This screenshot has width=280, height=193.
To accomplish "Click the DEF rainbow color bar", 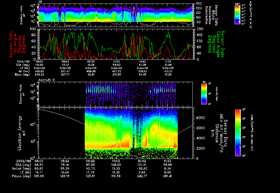I will click(237, 15).
